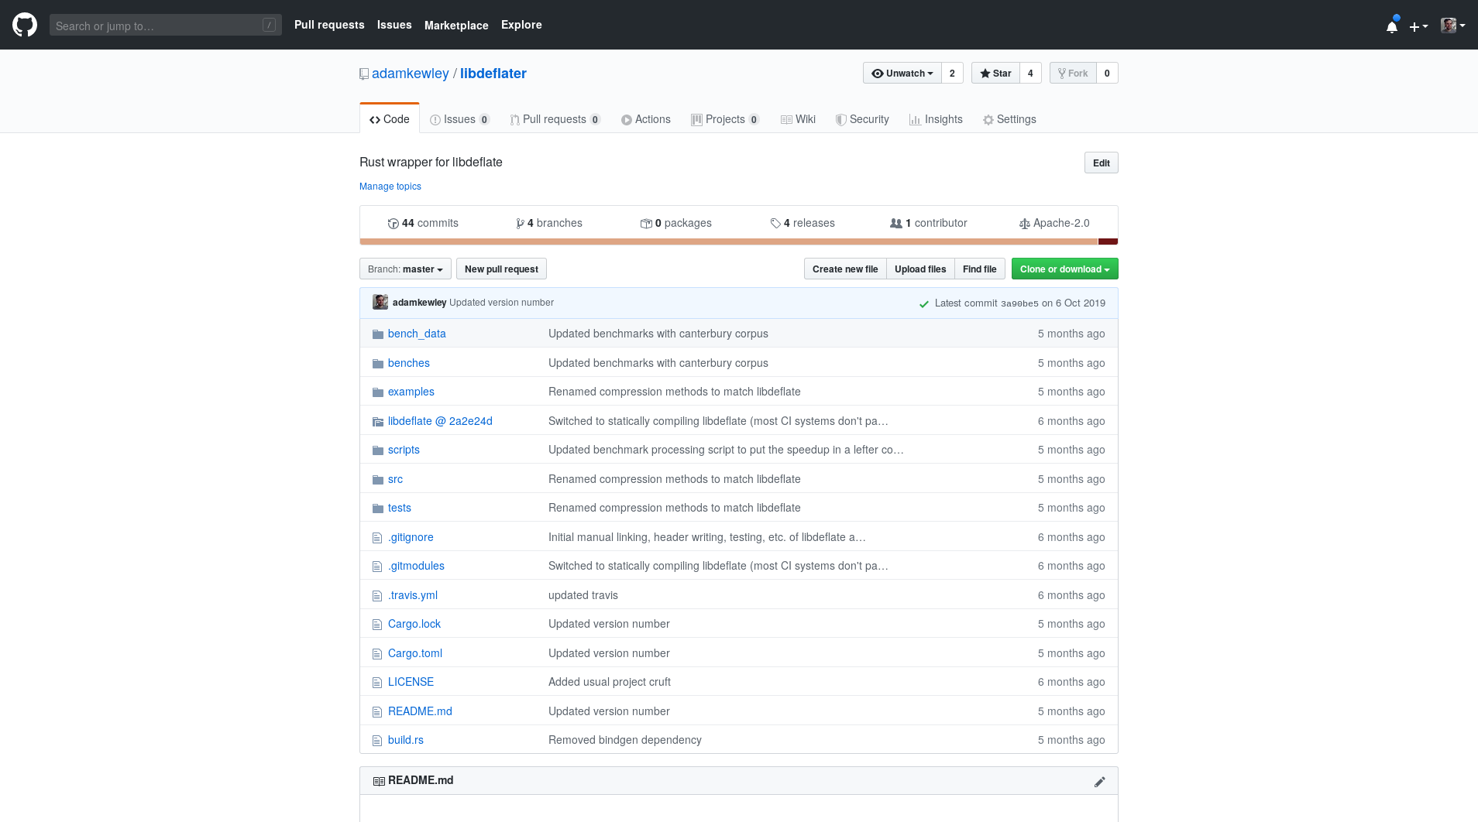View the 0 packages
Viewport: 1478px width, 822px height.
[675, 223]
